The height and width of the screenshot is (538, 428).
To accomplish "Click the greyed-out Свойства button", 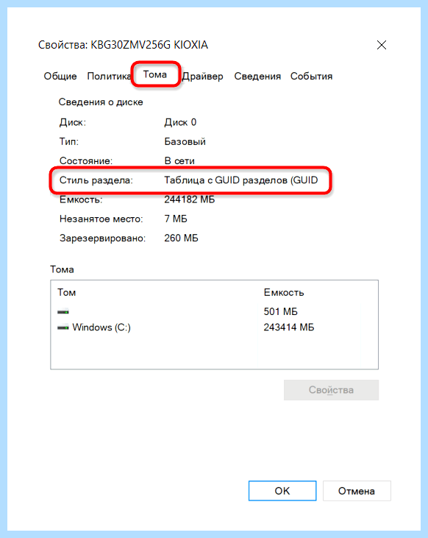I will click(x=331, y=390).
